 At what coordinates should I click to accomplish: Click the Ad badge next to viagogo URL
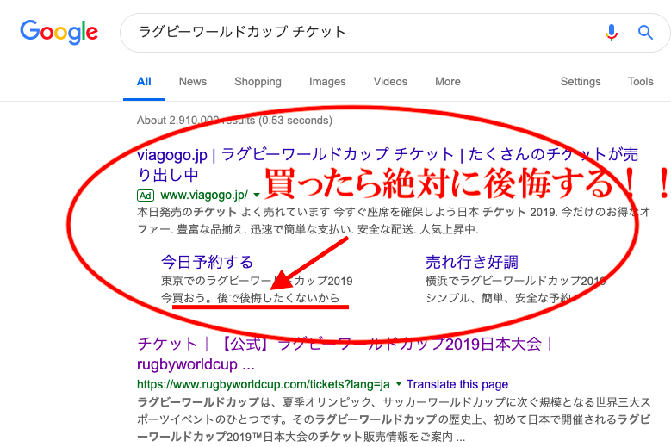pos(146,196)
